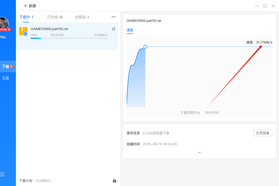Select 云盘 in the left sidebar
Screen dimensions: 279x186
(x=5, y=78)
